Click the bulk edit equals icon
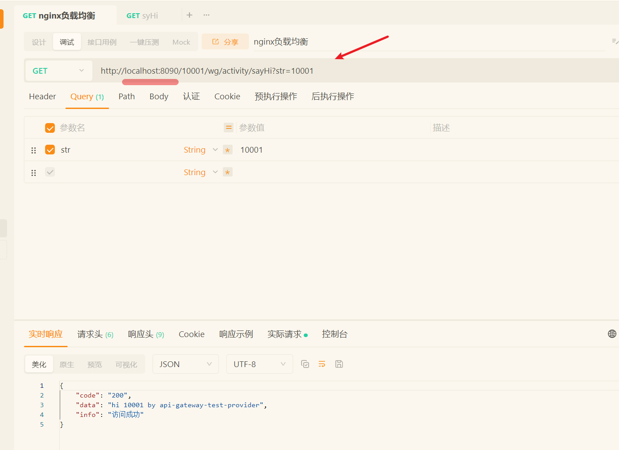The image size is (619, 450). click(229, 127)
